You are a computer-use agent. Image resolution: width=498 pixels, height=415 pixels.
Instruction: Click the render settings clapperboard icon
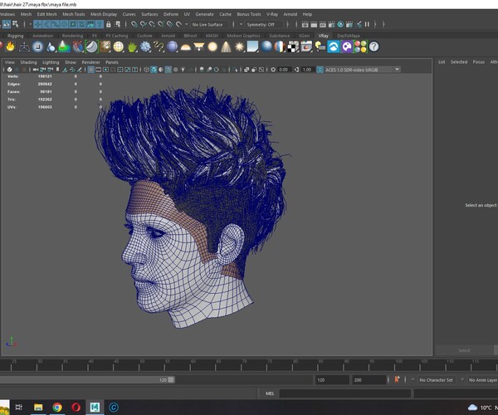point(331,24)
